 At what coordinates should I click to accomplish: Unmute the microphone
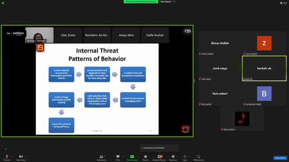[7, 157]
